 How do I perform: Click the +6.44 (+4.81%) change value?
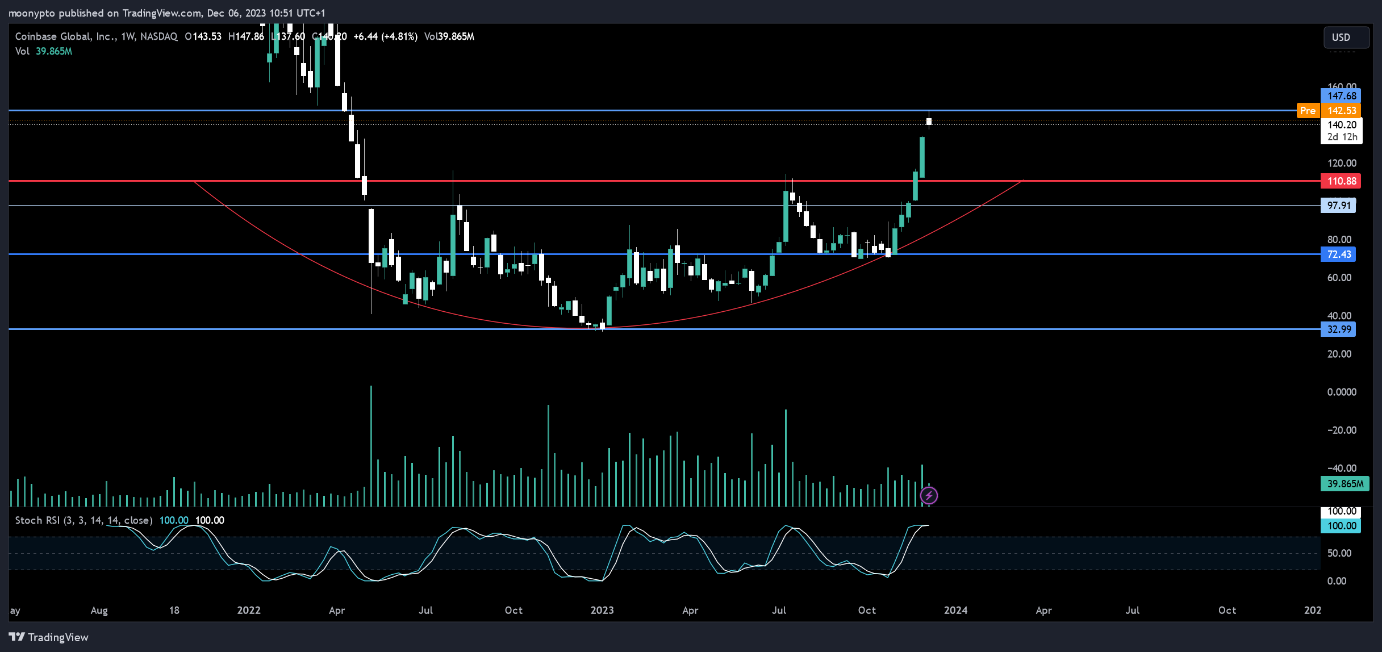385,36
